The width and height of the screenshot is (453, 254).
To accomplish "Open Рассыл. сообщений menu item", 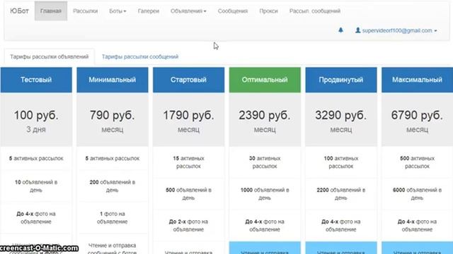I will [315, 11].
